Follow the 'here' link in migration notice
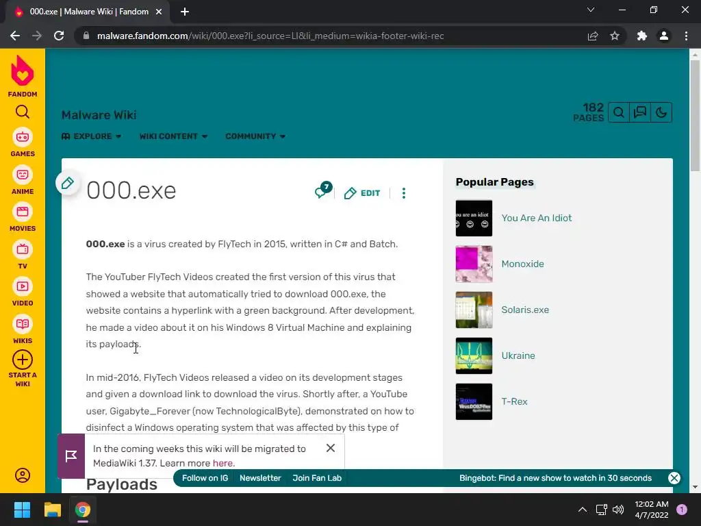This screenshot has height=526, width=701. click(x=222, y=463)
